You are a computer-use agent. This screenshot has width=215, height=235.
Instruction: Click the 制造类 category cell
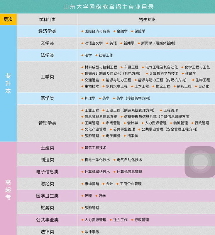(x=47, y=160)
